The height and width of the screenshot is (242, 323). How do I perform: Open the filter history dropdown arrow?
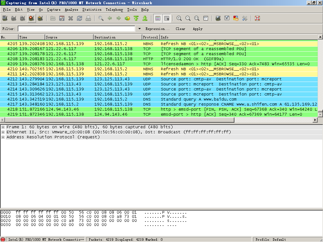coord(139,29)
